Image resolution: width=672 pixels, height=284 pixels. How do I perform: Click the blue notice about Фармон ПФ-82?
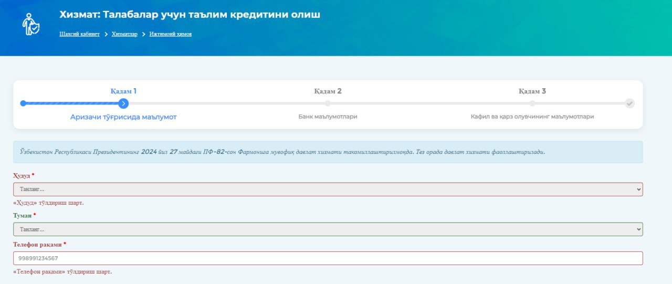[328, 152]
